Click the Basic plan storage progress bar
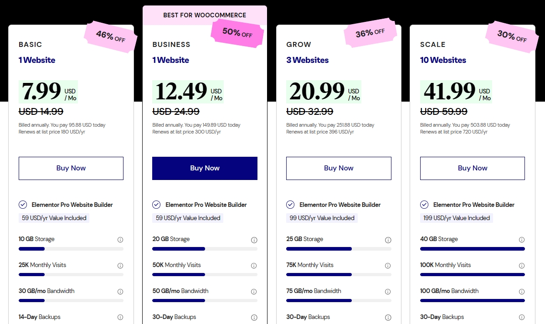Image resolution: width=545 pixels, height=324 pixels. point(71,249)
